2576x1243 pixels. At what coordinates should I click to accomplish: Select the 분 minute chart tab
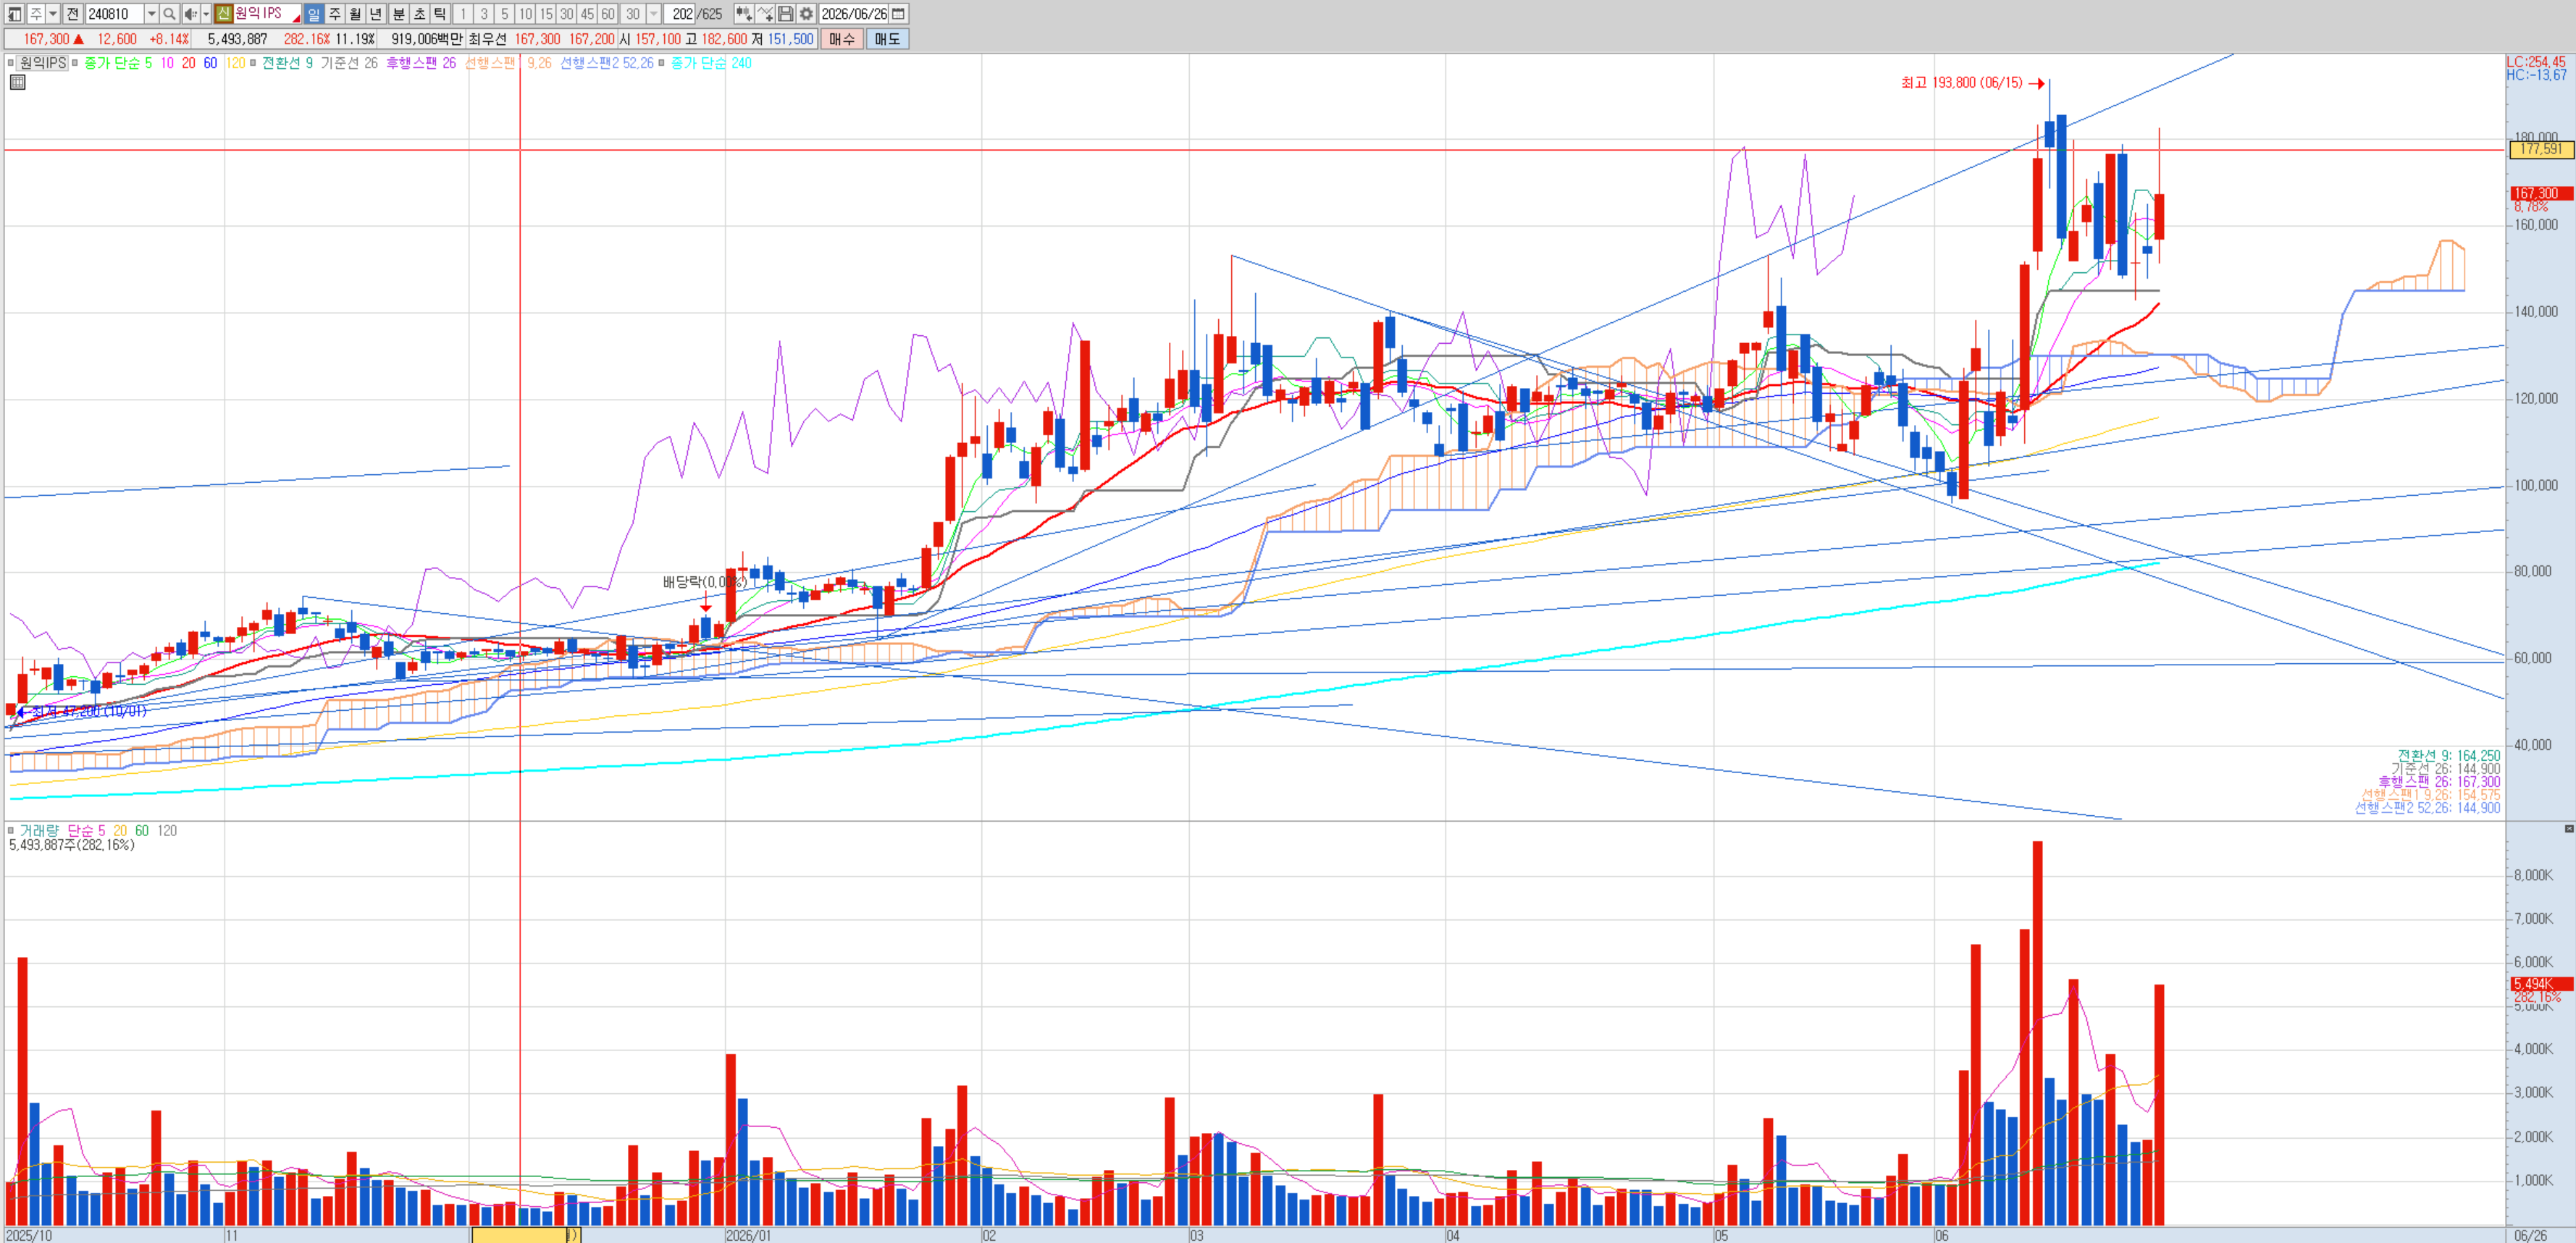(399, 14)
